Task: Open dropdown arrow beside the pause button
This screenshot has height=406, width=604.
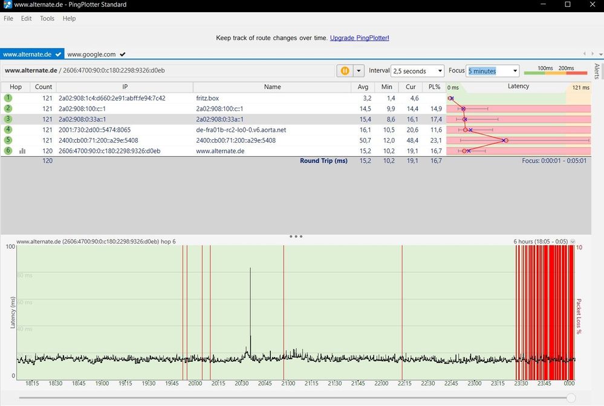Action: click(x=359, y=71)
